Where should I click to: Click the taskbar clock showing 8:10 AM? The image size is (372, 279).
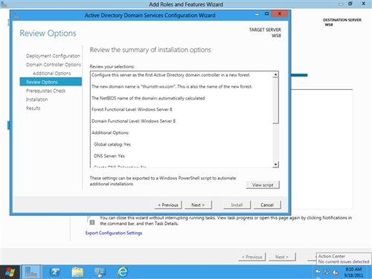click(x=353, y=272)
